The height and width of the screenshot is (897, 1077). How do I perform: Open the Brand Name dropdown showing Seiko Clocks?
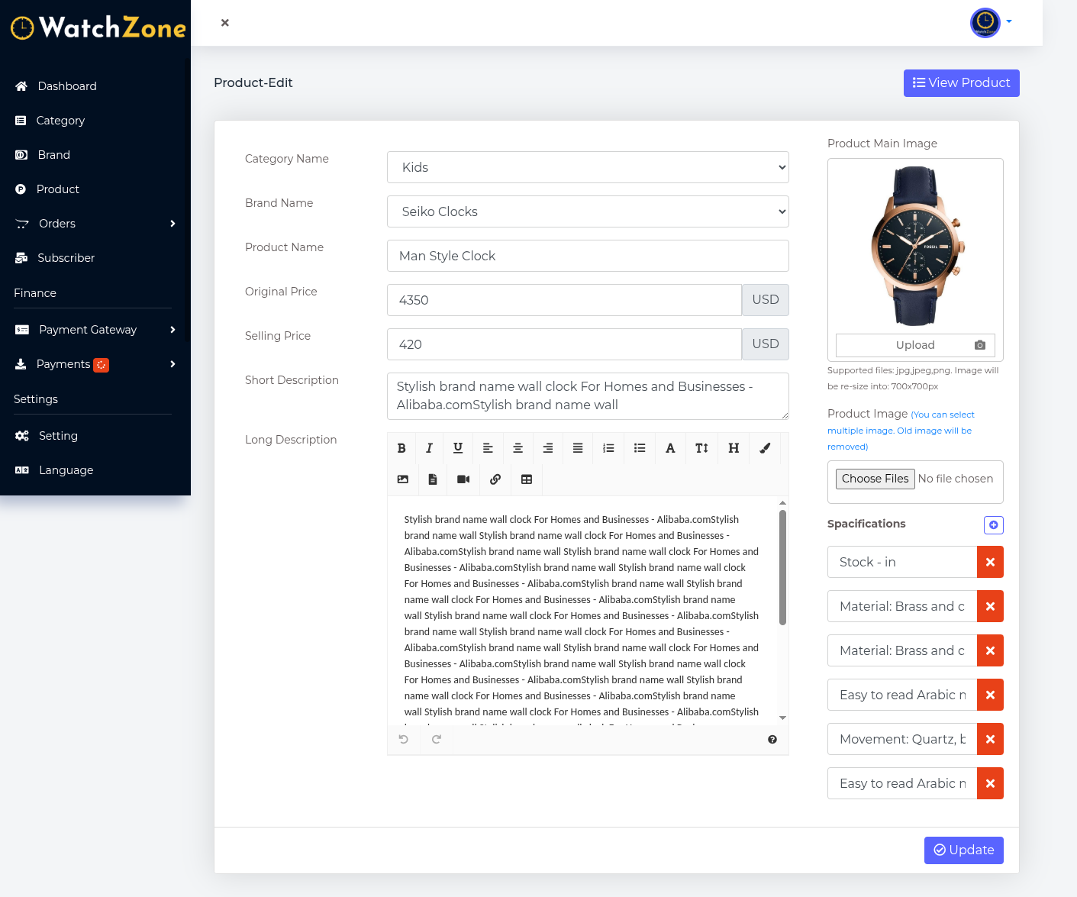[587, 211]
